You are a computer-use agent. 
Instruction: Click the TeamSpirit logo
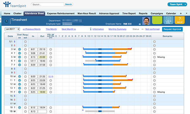15,5
